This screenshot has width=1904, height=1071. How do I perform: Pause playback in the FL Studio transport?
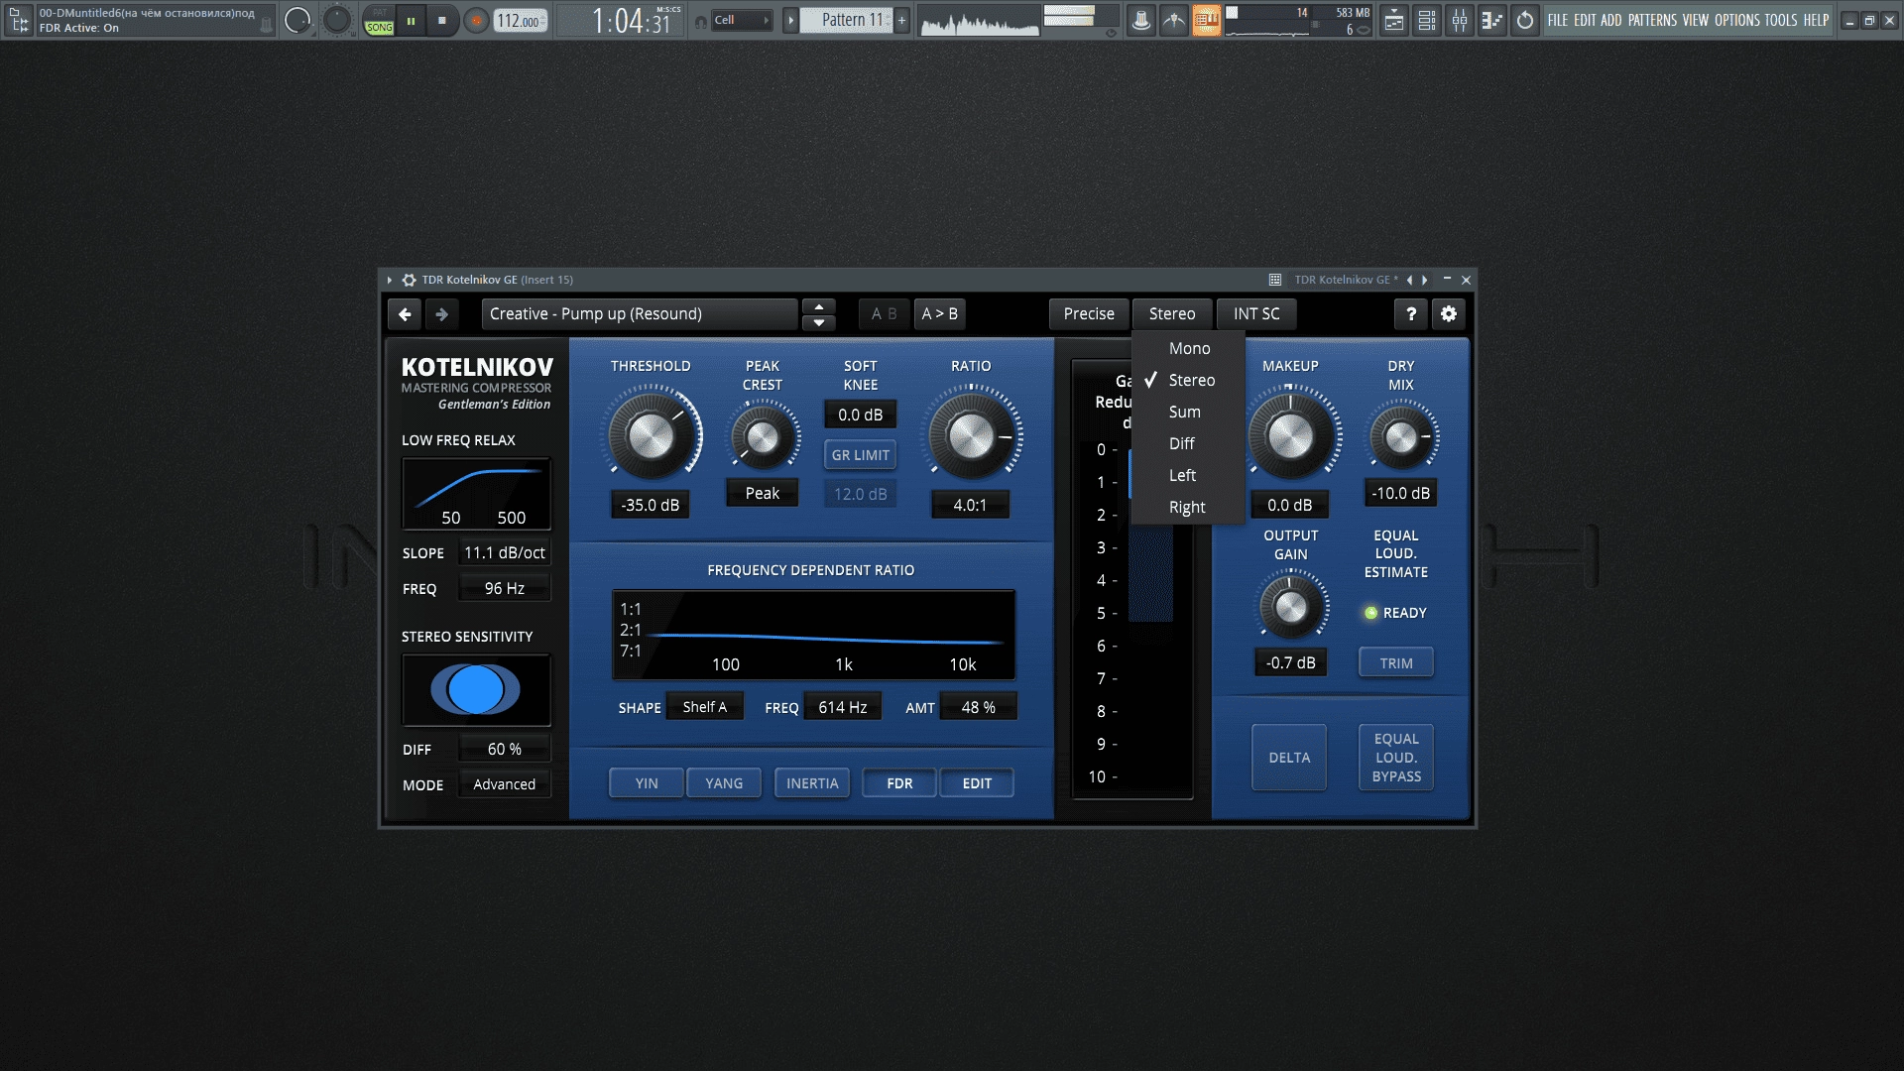(x=411, y=21)
